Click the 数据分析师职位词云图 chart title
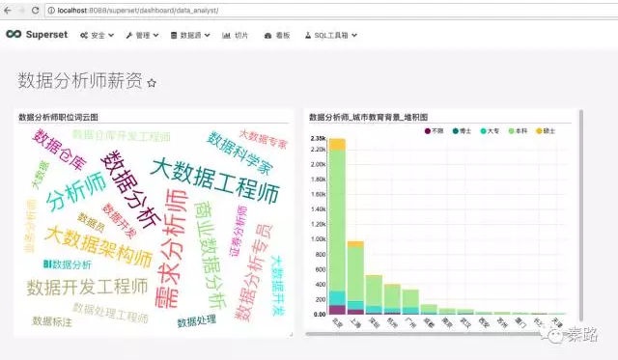 (x=58, y=117)
